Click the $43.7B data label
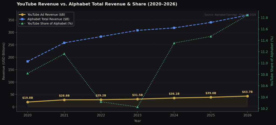 (247, 92)
